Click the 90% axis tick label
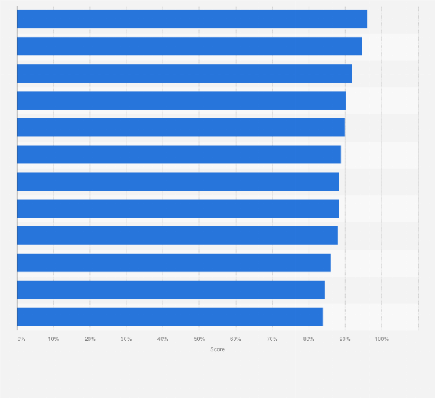435x398 pixels. coord(345,339)
